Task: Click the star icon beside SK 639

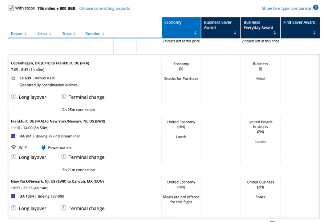Action: (13, 78)
